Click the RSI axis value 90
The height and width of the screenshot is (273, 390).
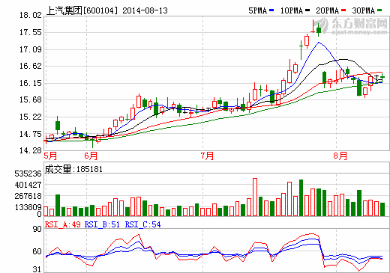pyautogui.click(x=37, y=229)
